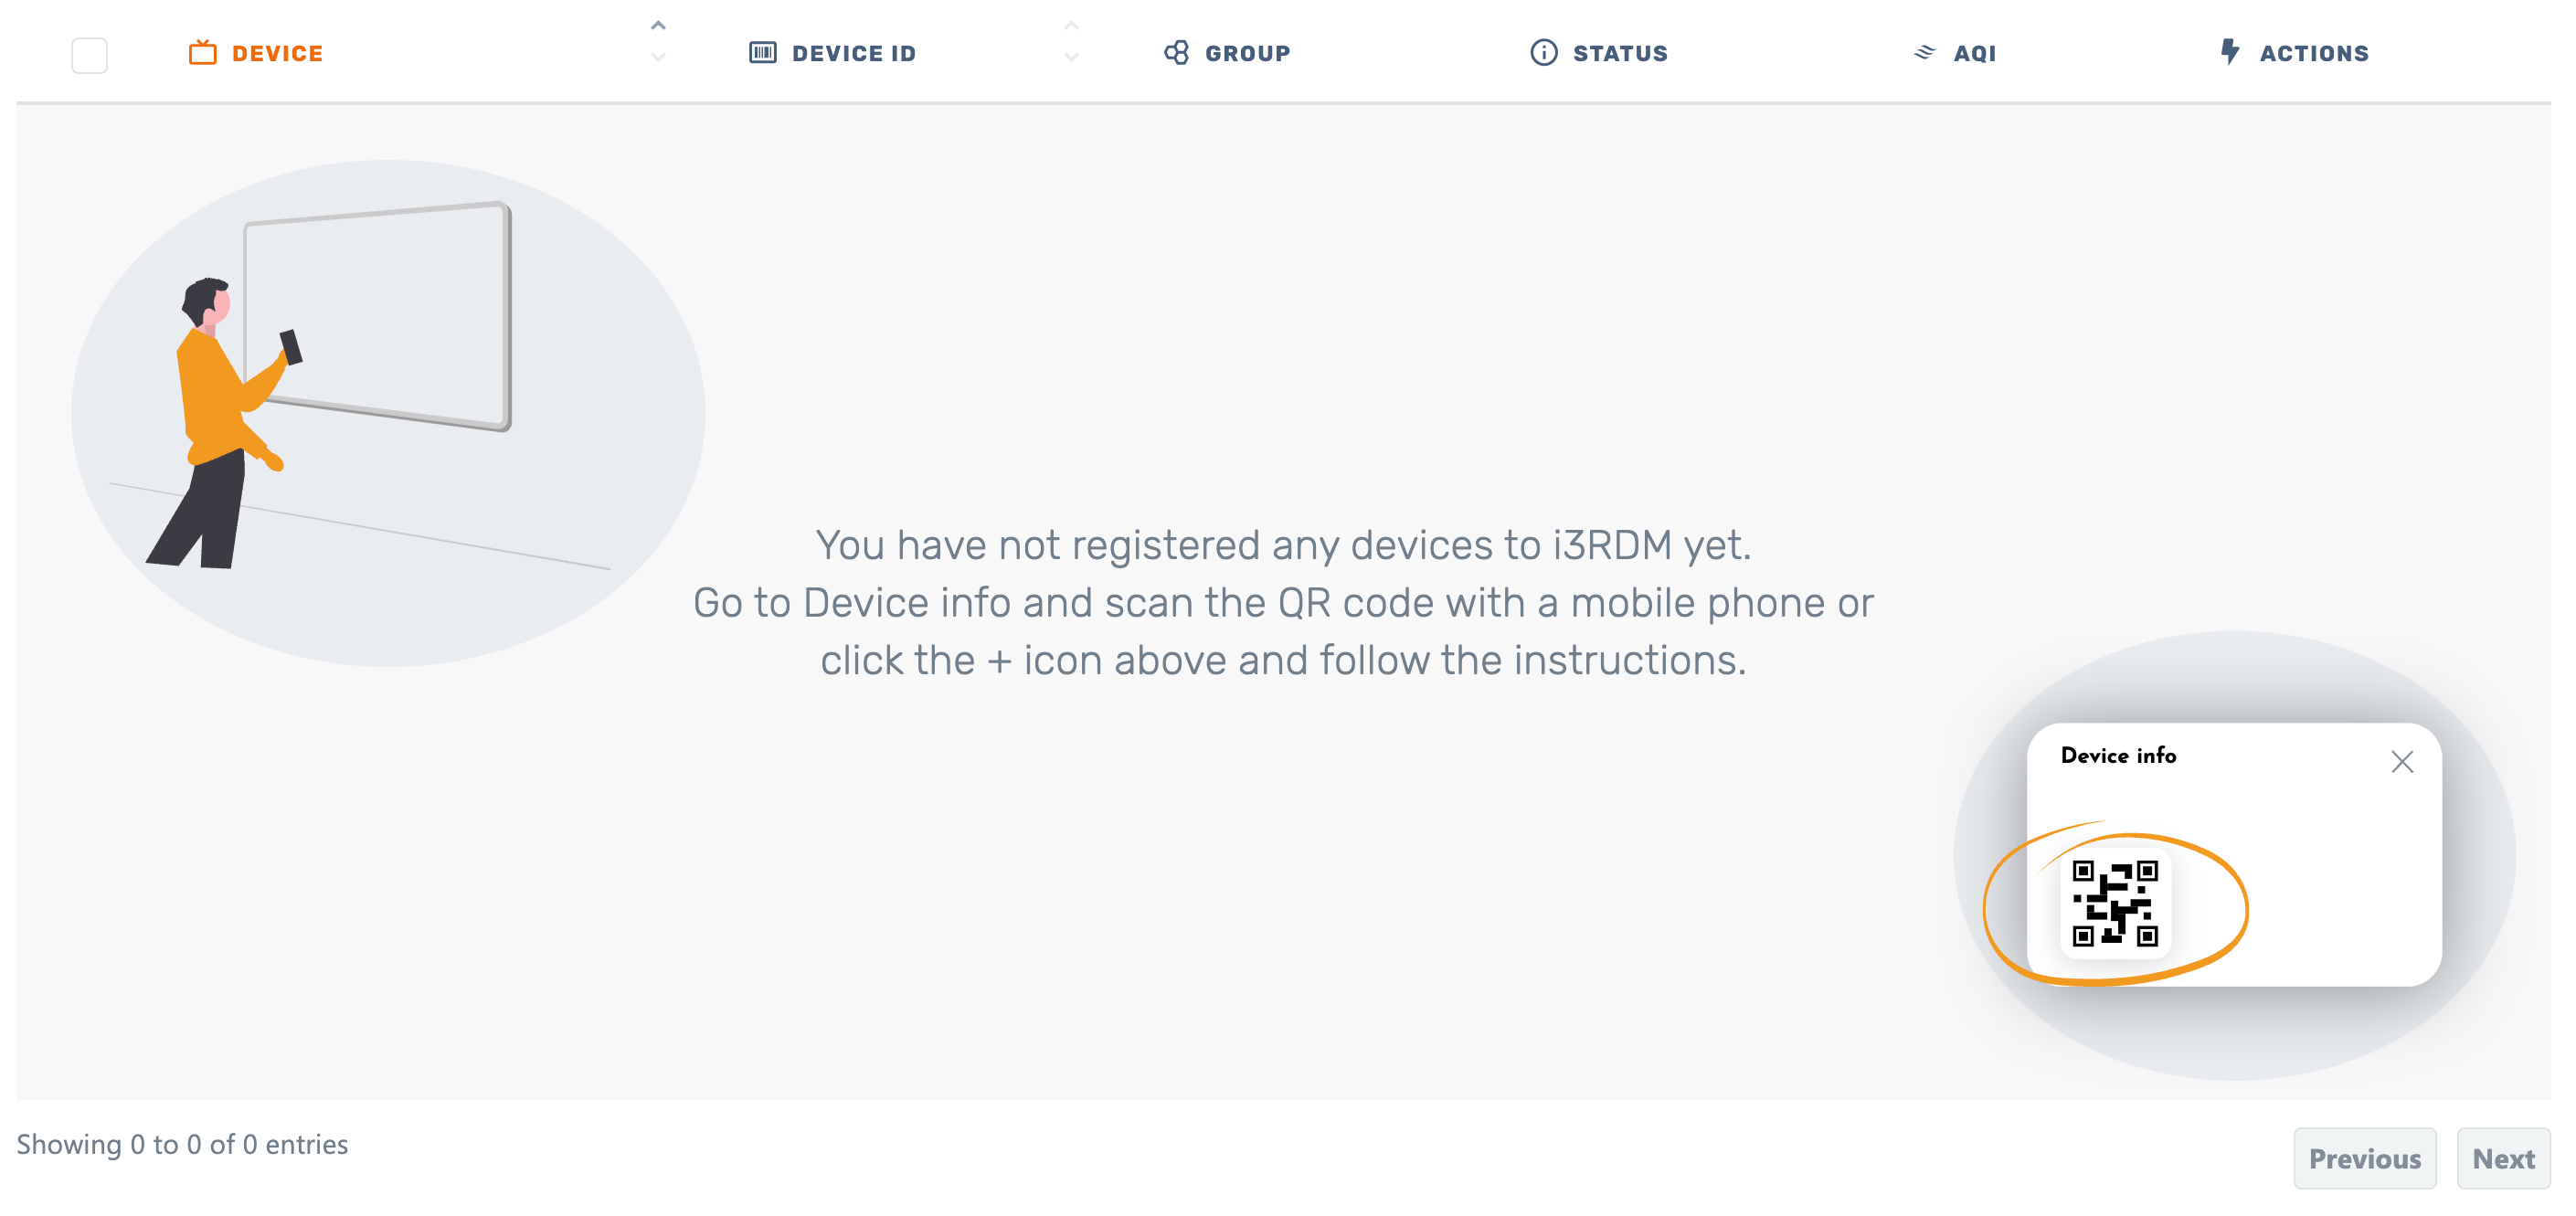Click the Previous pagination button
This screenshot has height=1216, width=2576.
(x=2365, y=1158)
